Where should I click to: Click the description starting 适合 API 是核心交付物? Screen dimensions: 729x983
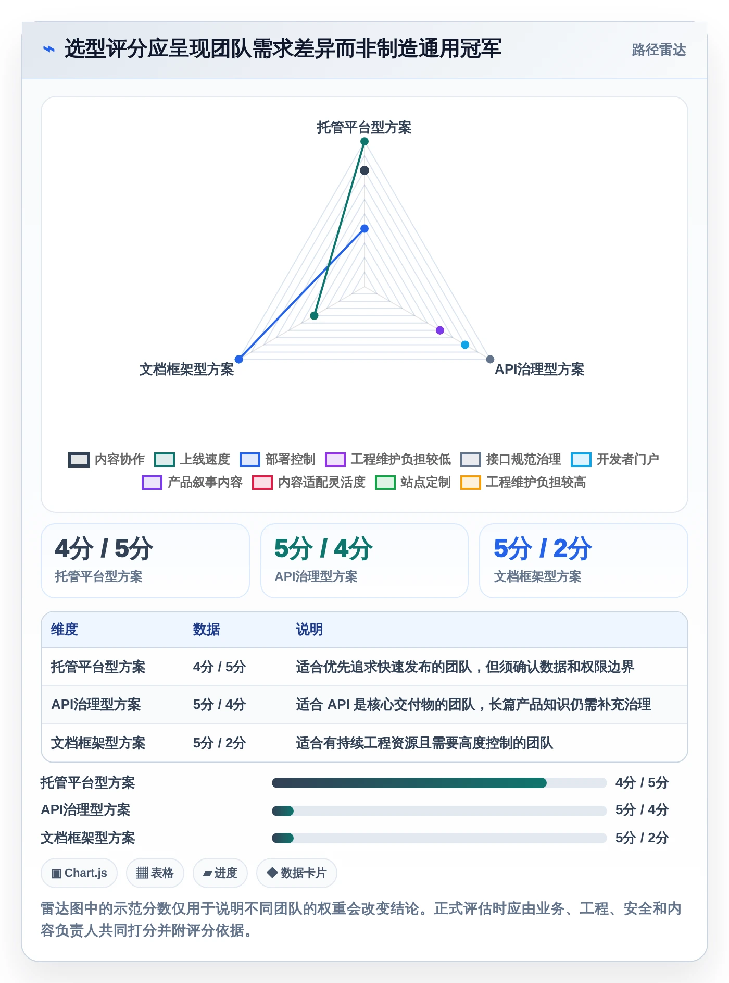tap(473, 704)
